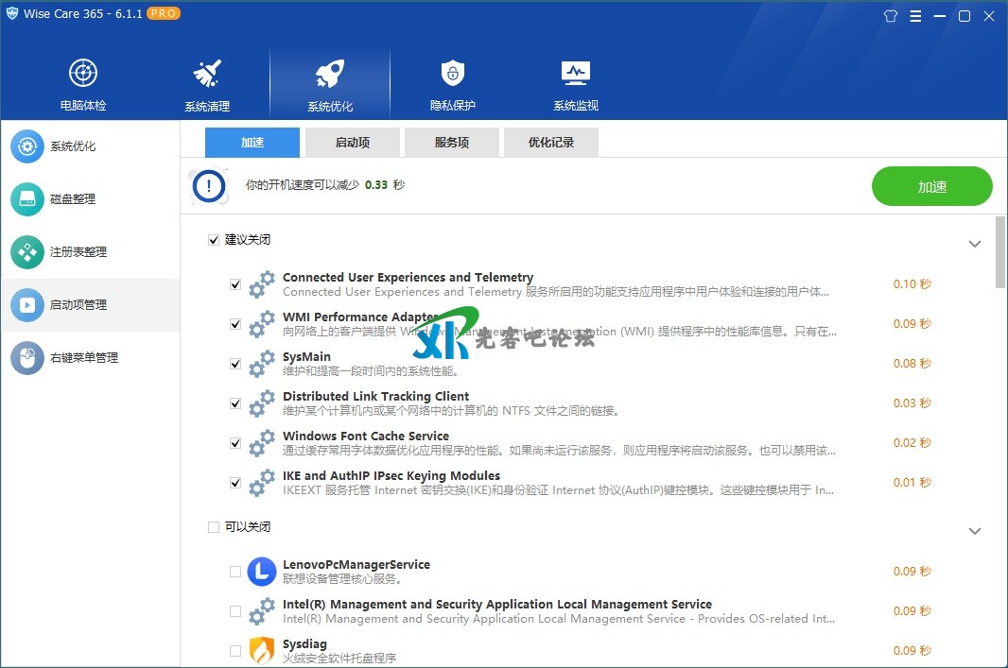Uncheck the SysMain service checkbox
1008x668 pixels.
[235, 364]
